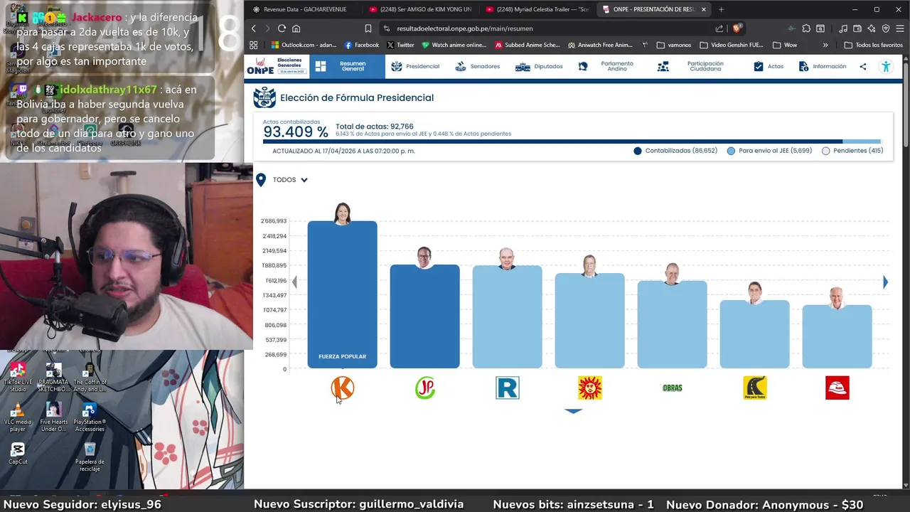Open CapCut desktop shortcut
The width and height of the screenshot is (910, 512).
pyautogui.click(x=18, y=454)
